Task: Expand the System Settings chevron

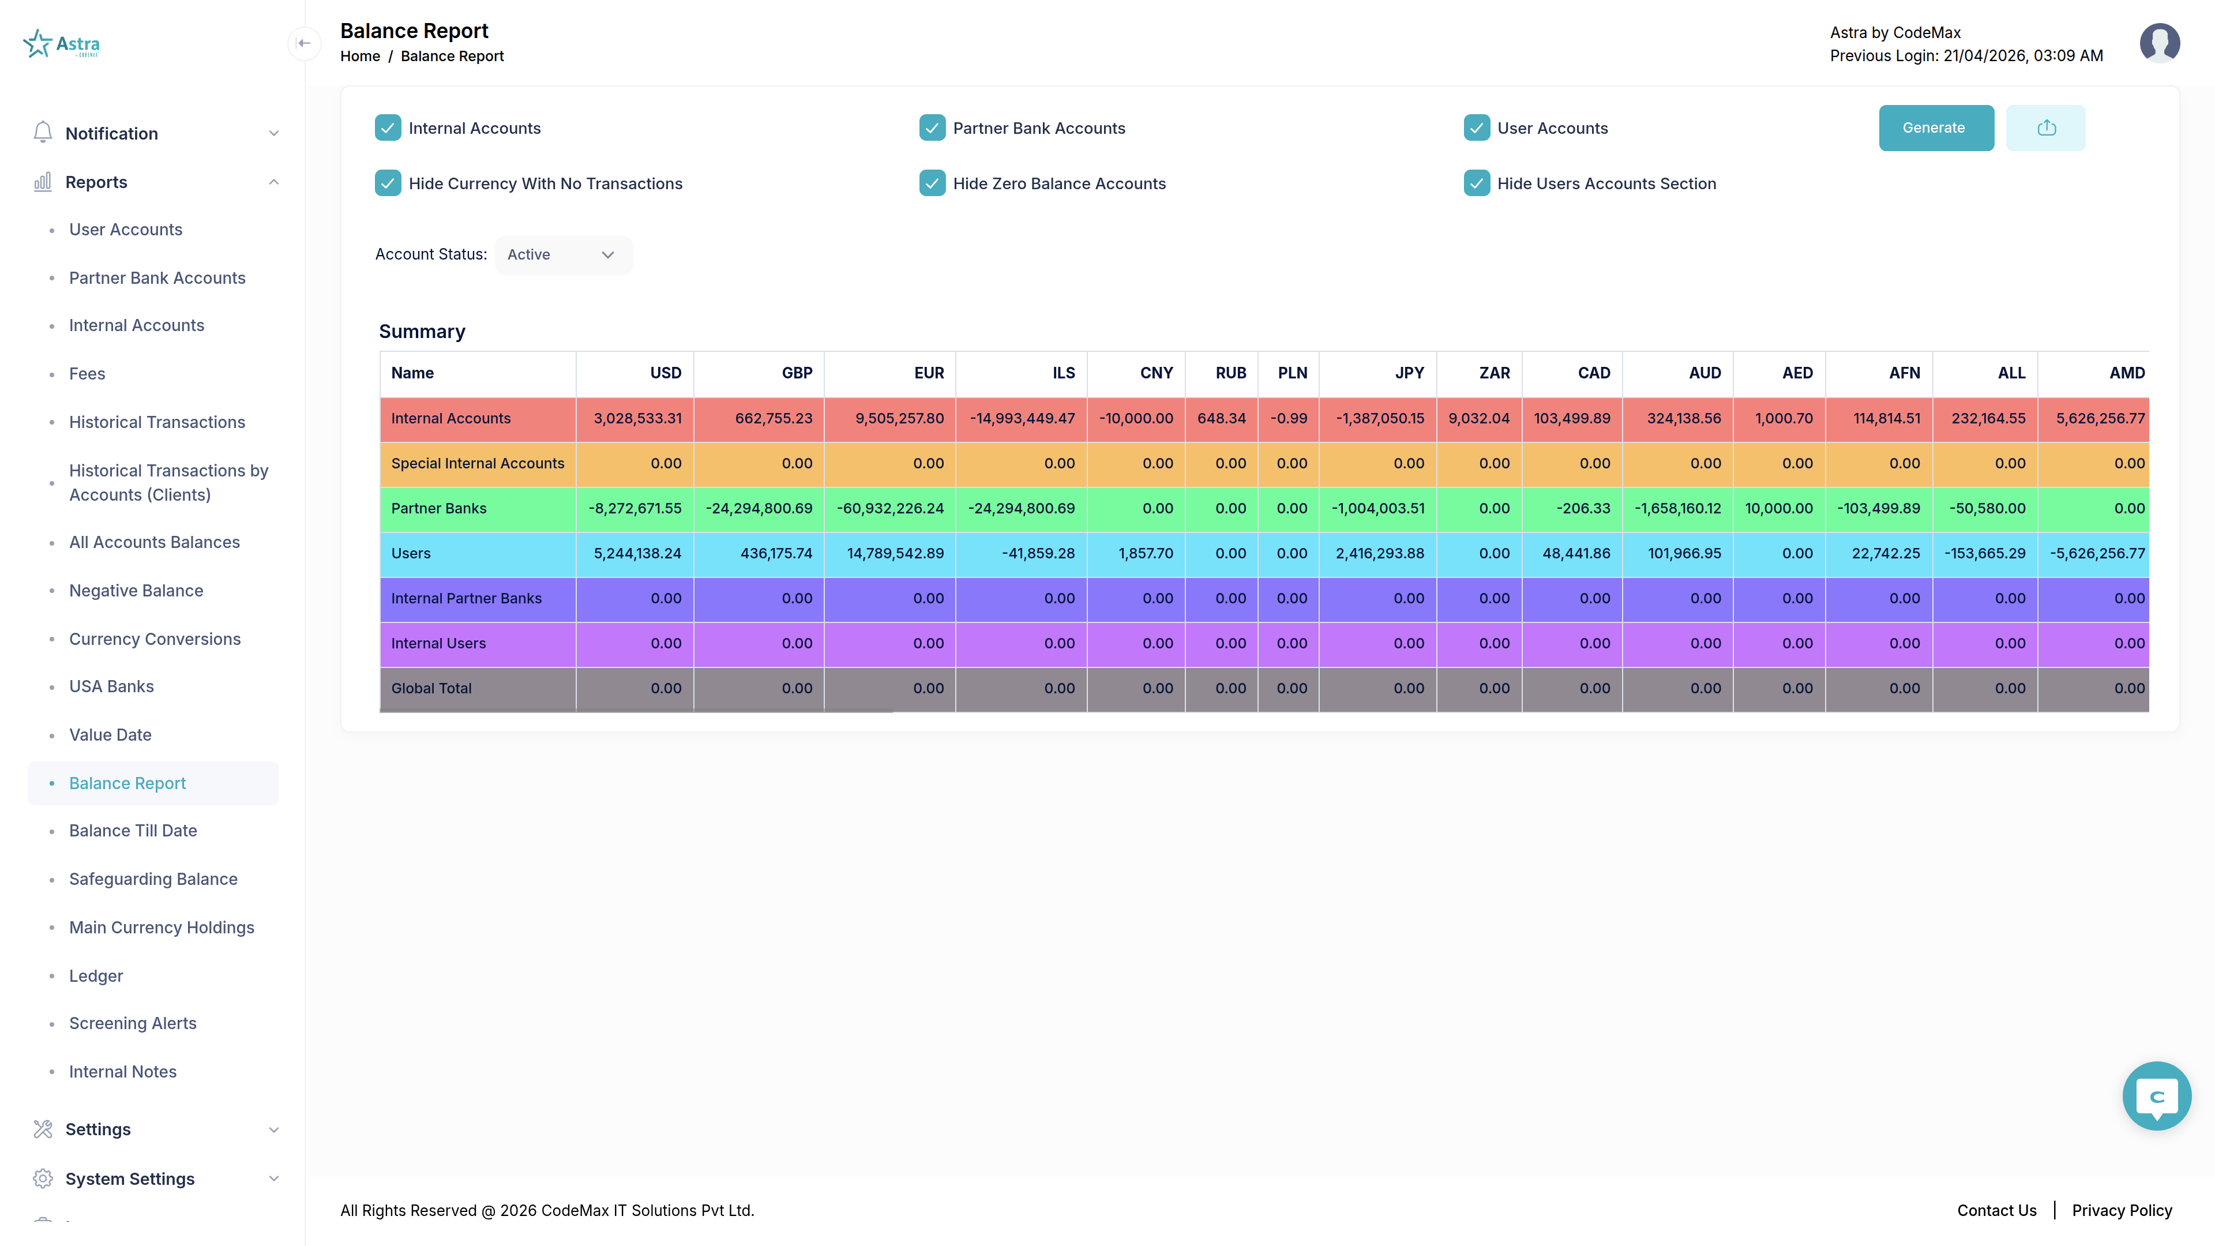Action: (x=273, y=1178)
